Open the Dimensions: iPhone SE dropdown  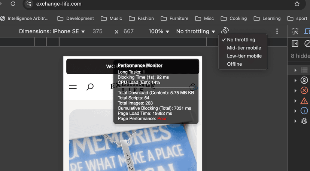[x=52, y=31]
